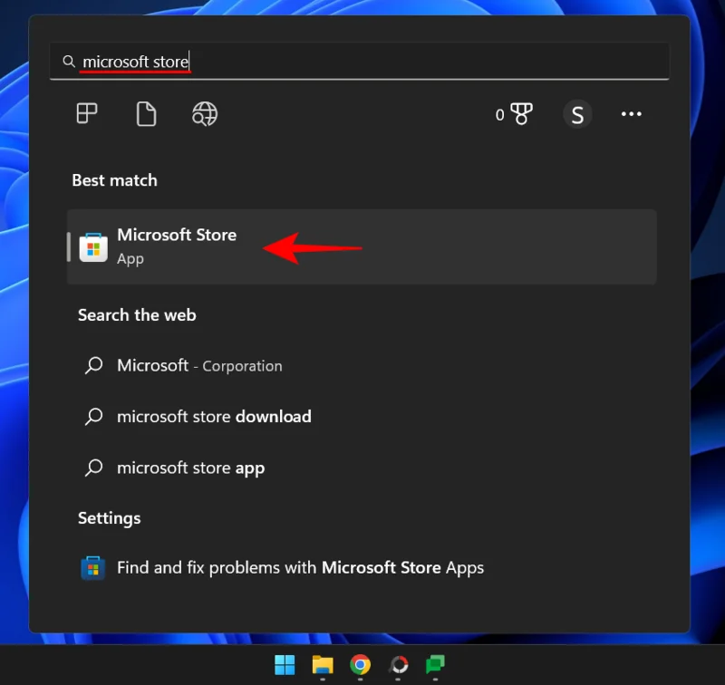Click the Microsoft Store app icon in Best match
Screen dimensions: 725x685
point(93,246)
